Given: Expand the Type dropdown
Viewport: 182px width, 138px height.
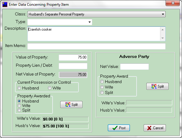Looking at the screenshot, I should [x=89, y=22].
